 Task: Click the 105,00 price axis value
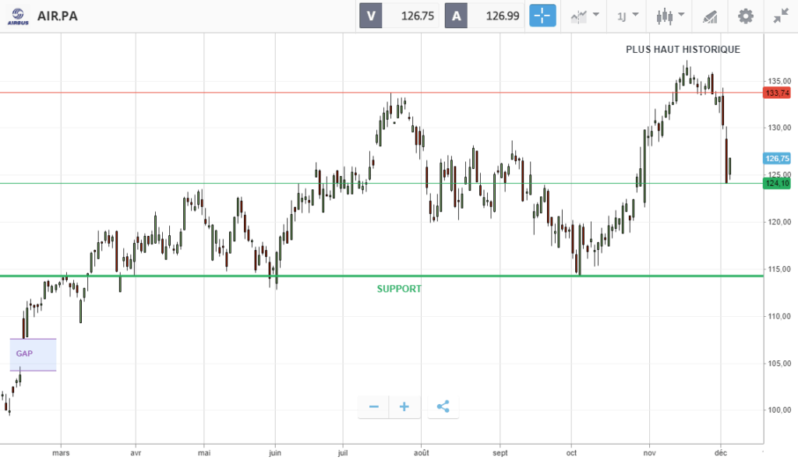(x=779, y=364)
